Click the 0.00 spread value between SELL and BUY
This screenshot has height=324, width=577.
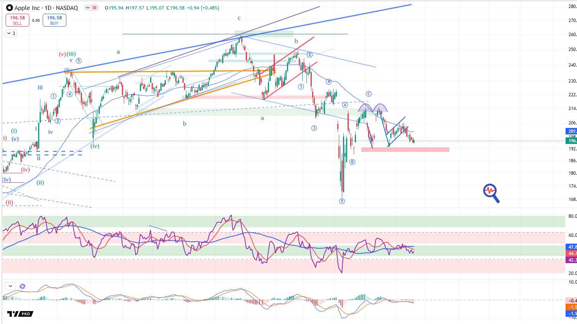tap(36, 21)
